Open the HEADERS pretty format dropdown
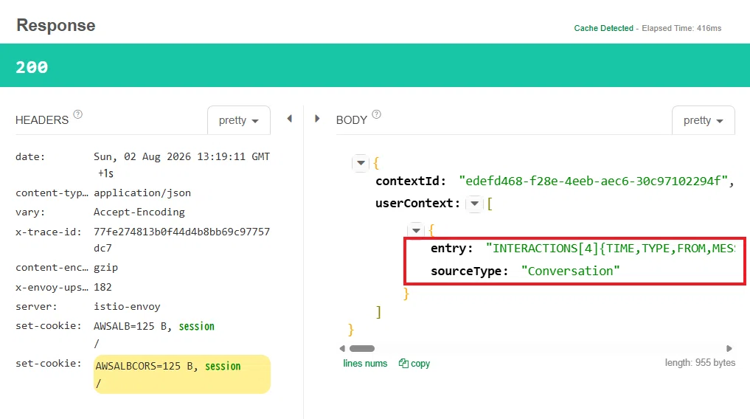The height and width of the screenshot is (419, 750). 239,120
